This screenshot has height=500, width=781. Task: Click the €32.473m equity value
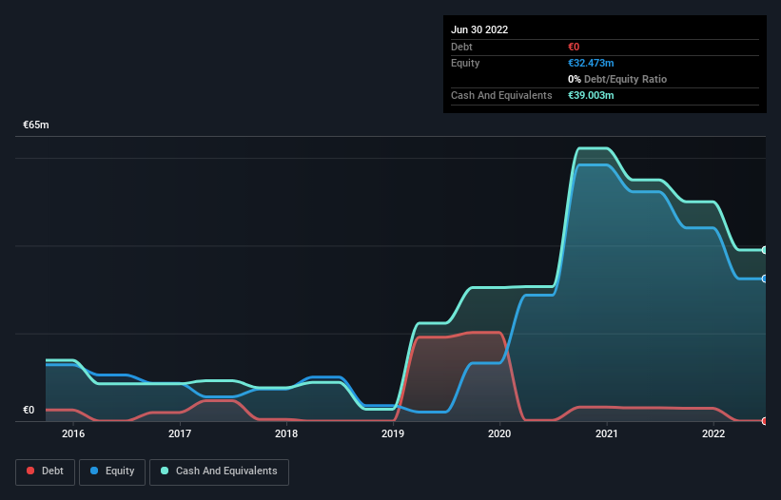591,63
